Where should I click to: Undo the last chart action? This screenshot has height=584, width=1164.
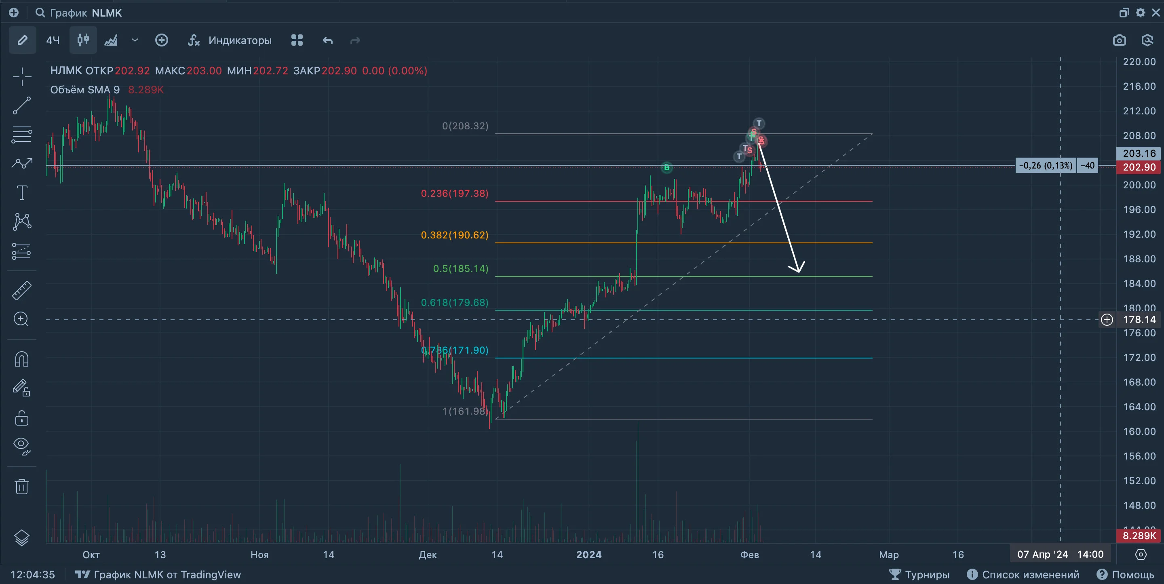pyautogui.click(x=328, y=40)
